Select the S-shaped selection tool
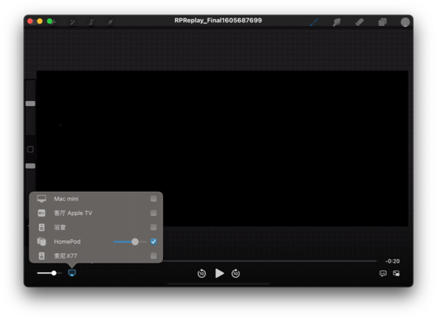 click(91, 22)
